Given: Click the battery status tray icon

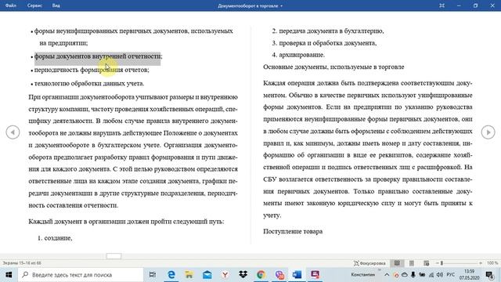Looking at the screenshot, I should click(x=422, y=275).
